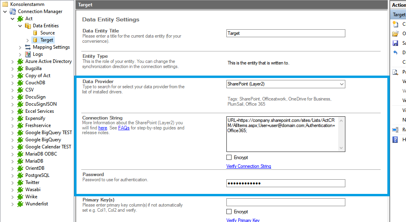Screen dimensions: 406x222
Task: Select Google BigQuery TEST connection
Action: 48,133
